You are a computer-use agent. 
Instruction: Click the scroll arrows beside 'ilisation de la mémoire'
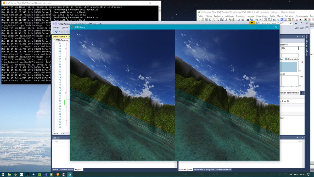point(302,93)
